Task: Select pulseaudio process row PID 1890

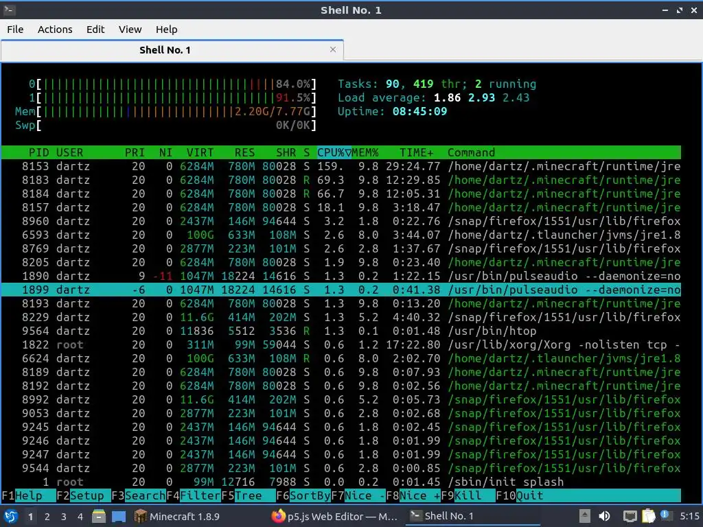Action: (x=341, y=276)
